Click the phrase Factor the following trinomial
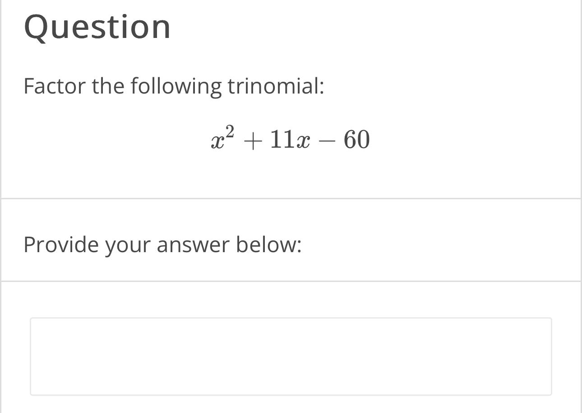The width and height of the screenshot is (582, 413). (x=173, y=86)
